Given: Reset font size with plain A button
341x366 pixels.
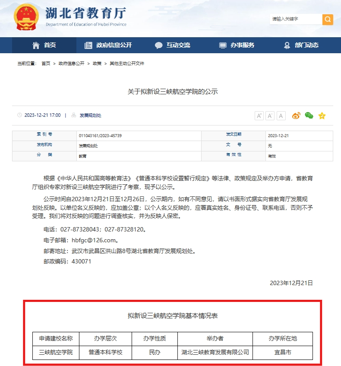Looking at the screenshot, I should [x=281, y=116].
